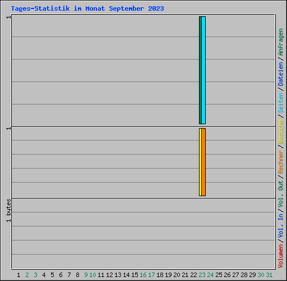The height and width of the screenshot is (281, 287).
Task: Click the Seiten legend label
Action: pyautogui.click(x=281, y=103)
